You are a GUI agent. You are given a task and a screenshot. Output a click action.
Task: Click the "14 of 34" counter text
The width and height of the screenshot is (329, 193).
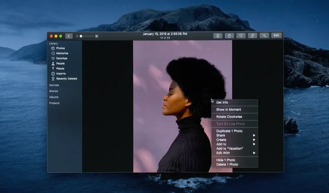pos(165,38)
